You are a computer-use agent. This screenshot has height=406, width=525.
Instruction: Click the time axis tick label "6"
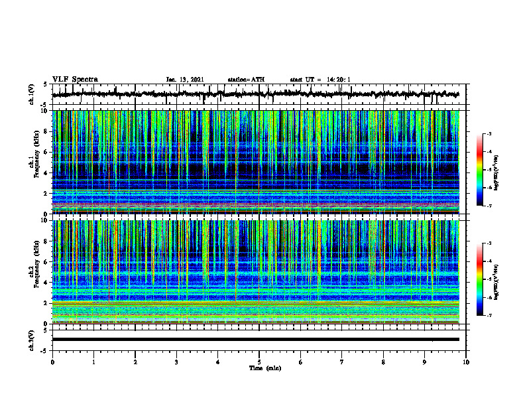point(301,362)
